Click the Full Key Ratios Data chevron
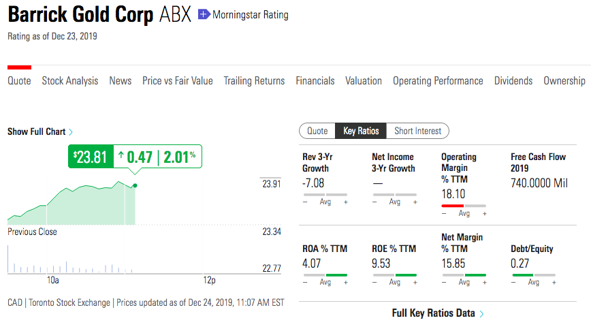591x329 pixels. [482, 314]
